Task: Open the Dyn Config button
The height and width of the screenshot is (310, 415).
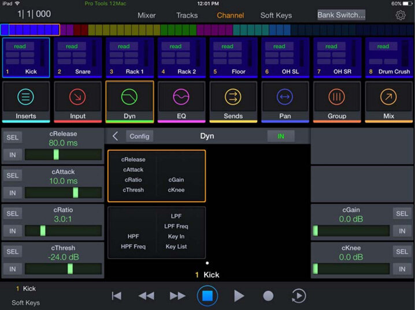Action: (139, 136)
